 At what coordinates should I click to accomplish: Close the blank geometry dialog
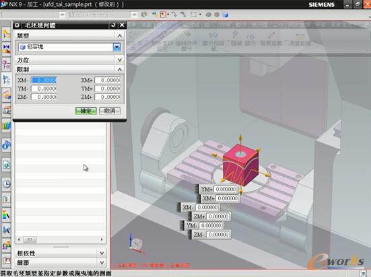pyautogui.click(x=122, y=25)
